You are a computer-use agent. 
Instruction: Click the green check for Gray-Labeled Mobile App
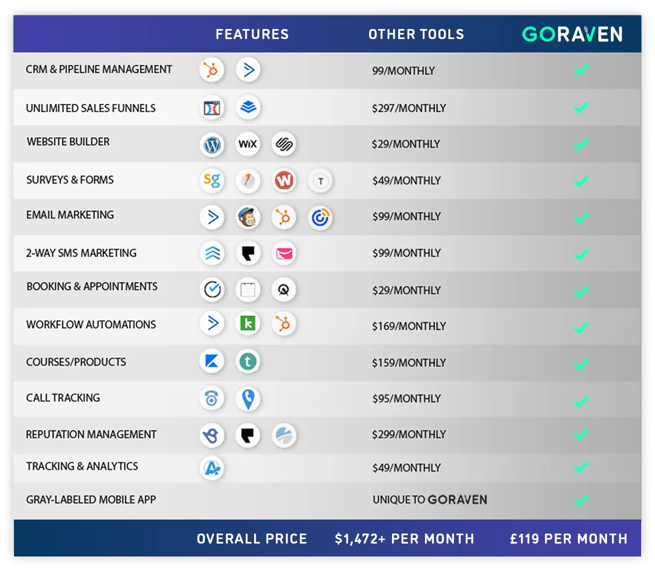[581, 499]
